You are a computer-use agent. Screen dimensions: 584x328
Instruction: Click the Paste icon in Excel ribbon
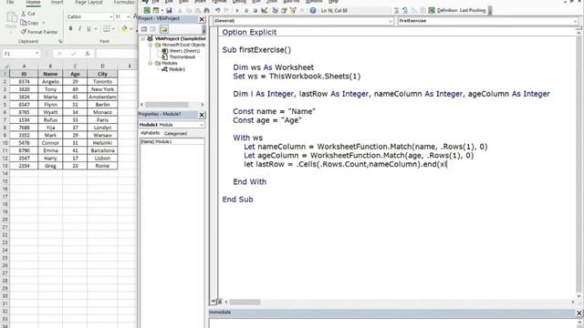coord(11,20)
